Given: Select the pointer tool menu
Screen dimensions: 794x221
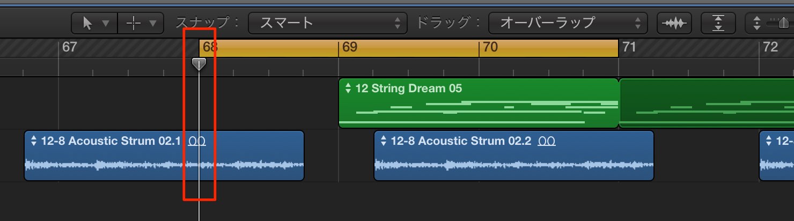Looking at the screenshot, I should tap(94, 23).
